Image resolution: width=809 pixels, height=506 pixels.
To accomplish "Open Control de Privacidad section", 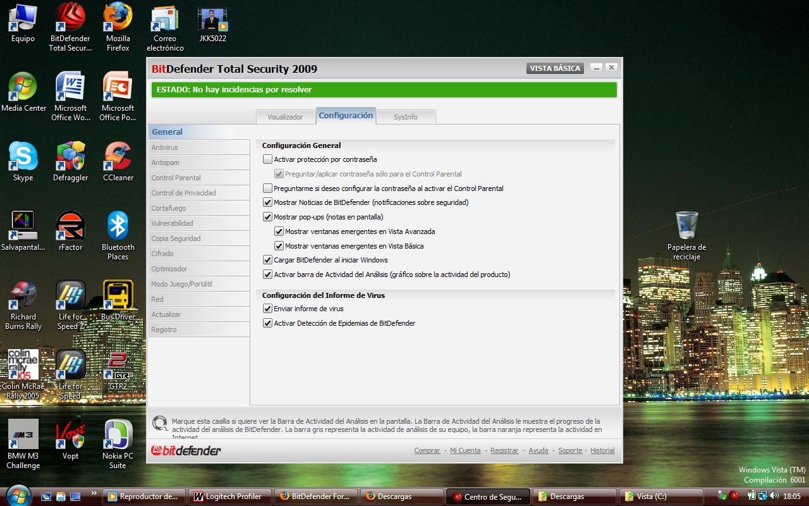I will pyautogui.click(x=199, y=193).
